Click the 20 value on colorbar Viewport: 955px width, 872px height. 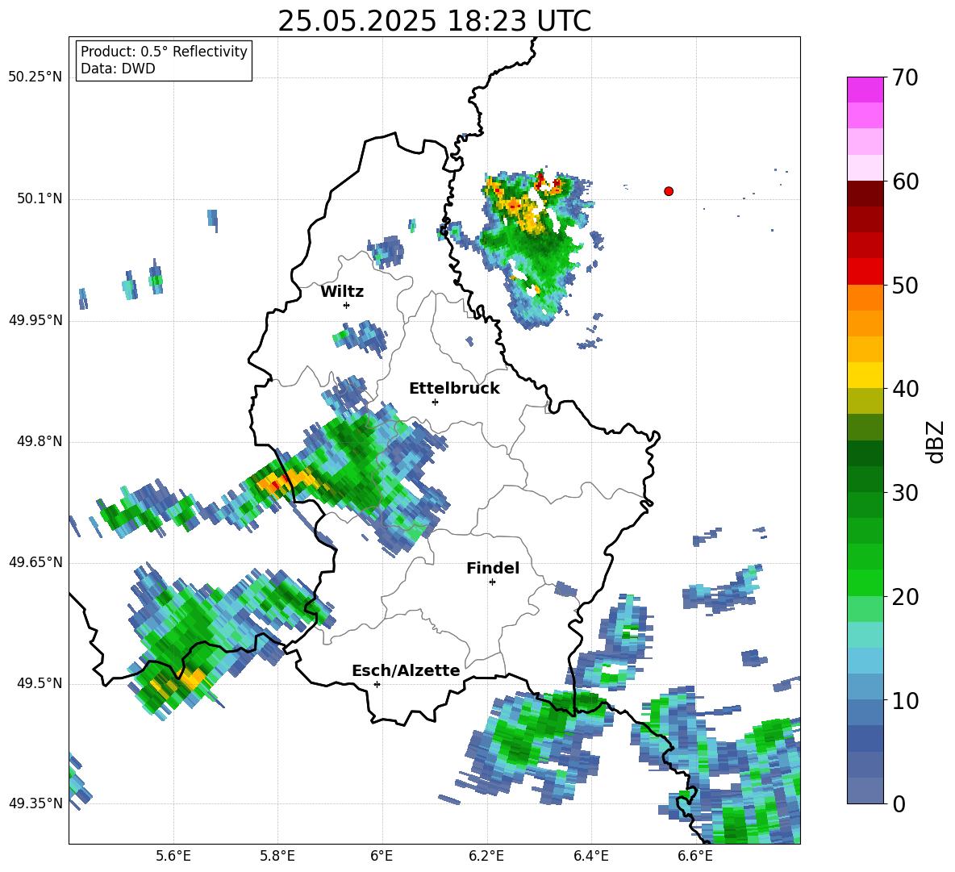pos(904,597)
